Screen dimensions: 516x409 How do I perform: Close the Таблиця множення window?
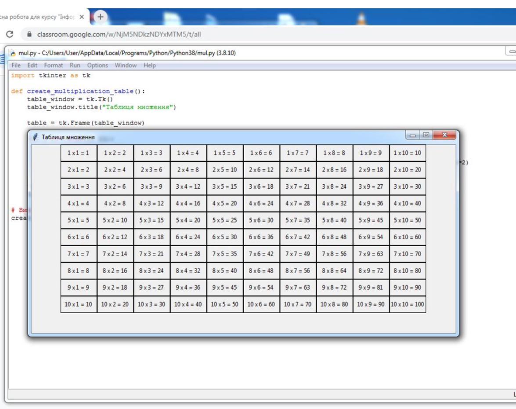coord(444,135)
